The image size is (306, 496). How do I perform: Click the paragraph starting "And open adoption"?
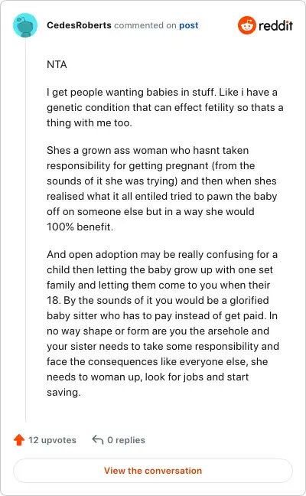[x=163, y=323]
